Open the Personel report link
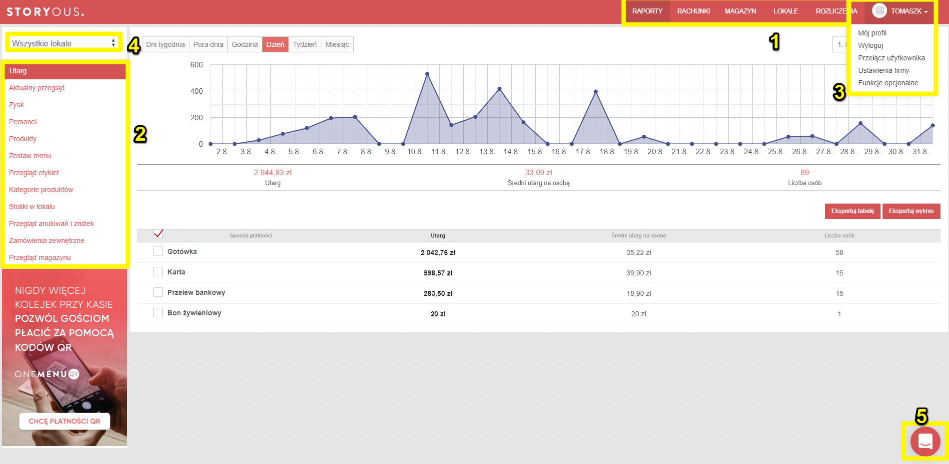Screen dimensions: 949x464 coord(23,122)
